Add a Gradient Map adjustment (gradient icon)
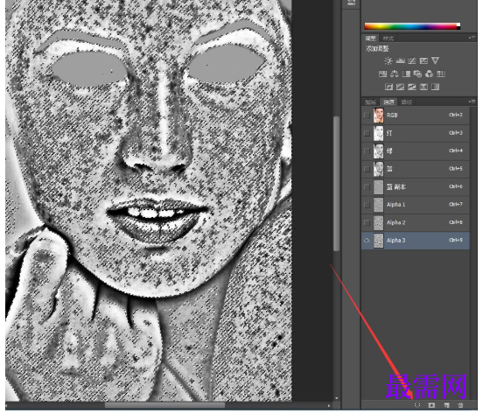 [435, 88]
